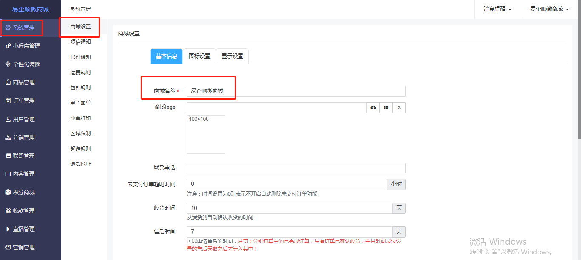Click the 商品管理 bag icon
This screenshot has height=260, width=581.
click(8, 82)
